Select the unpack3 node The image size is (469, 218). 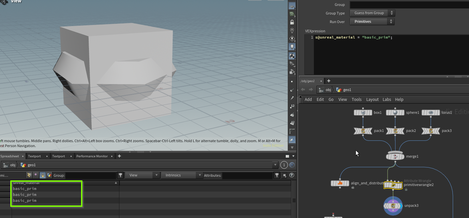[393, 206]
